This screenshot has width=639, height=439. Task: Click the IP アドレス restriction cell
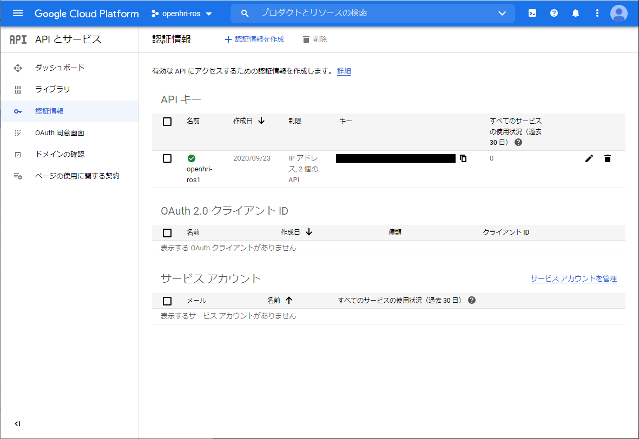tap(303, 169)
